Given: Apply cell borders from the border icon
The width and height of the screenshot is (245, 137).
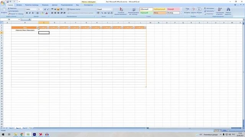Looking at the screenshot, I should coord(38,13).
